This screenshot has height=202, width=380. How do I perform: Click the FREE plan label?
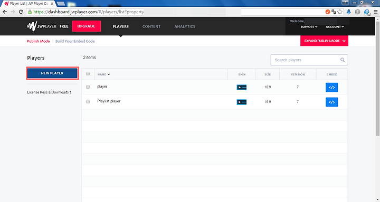point(64,26)
